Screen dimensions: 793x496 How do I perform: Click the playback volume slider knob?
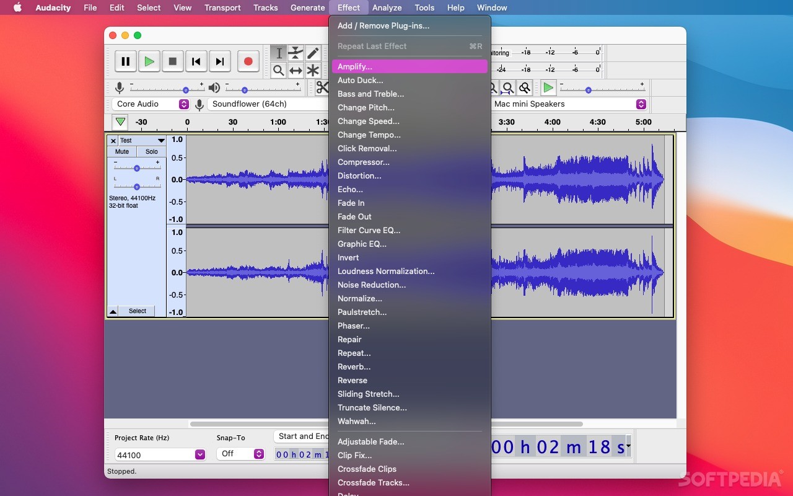pos(245,90)
